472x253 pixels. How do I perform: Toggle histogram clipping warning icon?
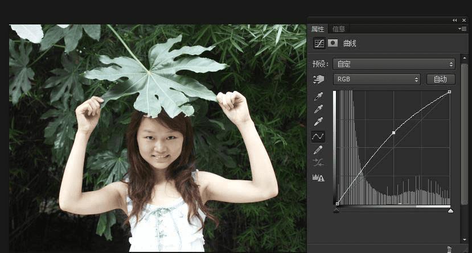[319, 177]
